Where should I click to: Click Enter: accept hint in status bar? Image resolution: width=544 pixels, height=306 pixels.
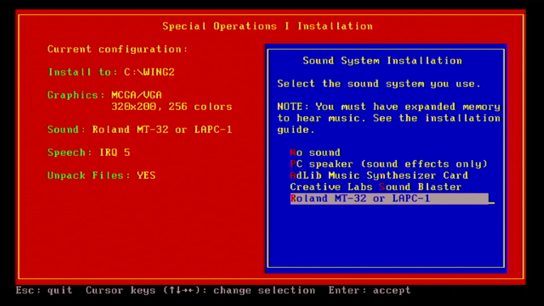(x=369, y=290)
